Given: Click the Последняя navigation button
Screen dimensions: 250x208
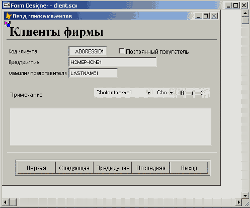Looking at the screenshot, I should [x=151, y=168].
